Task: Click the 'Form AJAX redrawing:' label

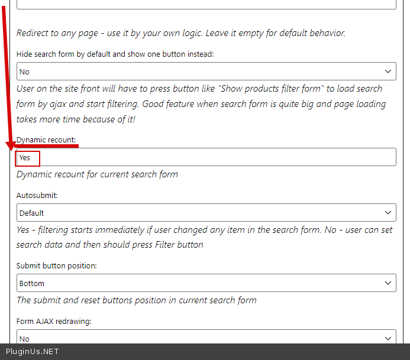Action: coord(54,322)
